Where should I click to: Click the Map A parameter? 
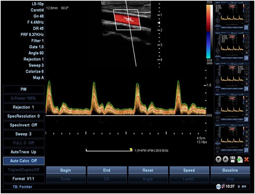point(39,78)
